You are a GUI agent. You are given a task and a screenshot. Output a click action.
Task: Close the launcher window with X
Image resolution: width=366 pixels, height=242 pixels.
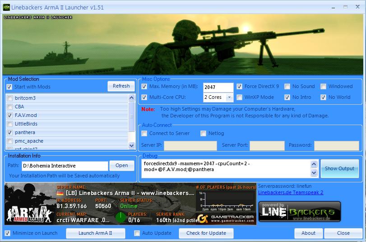357,7
